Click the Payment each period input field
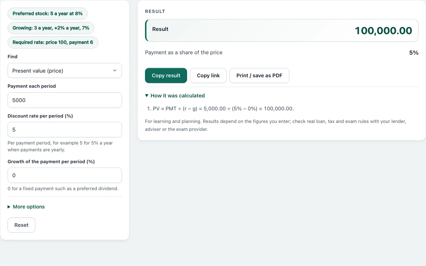The height and width of the screenshot is (266, 426). 65,100
